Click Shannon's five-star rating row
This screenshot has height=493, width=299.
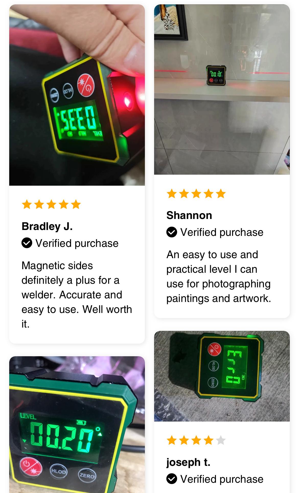(196, 194)
